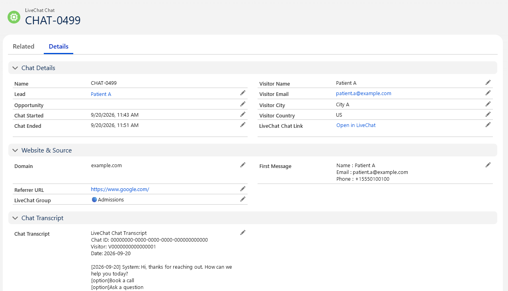Click the Date: 2026-09-20 transcript line

click(x=111, y=254)
